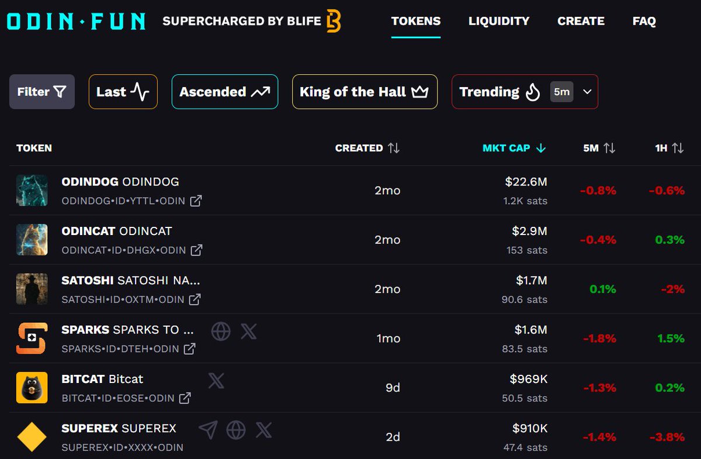
Task: Show Ascended tokens
Action: [x=225, y=92]
